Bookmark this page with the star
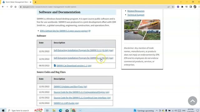The width and height of the screenshot is (200, 112). 173,7
